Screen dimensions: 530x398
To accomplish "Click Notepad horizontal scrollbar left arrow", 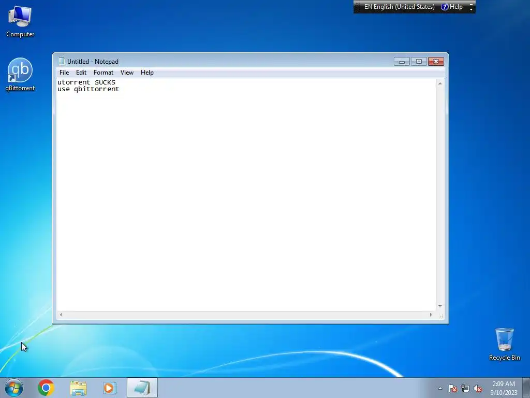I will click(61, 315).
